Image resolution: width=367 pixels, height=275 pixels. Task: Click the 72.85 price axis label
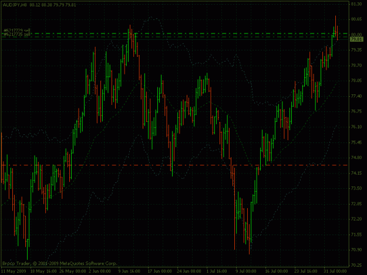[x=356, y=203]
